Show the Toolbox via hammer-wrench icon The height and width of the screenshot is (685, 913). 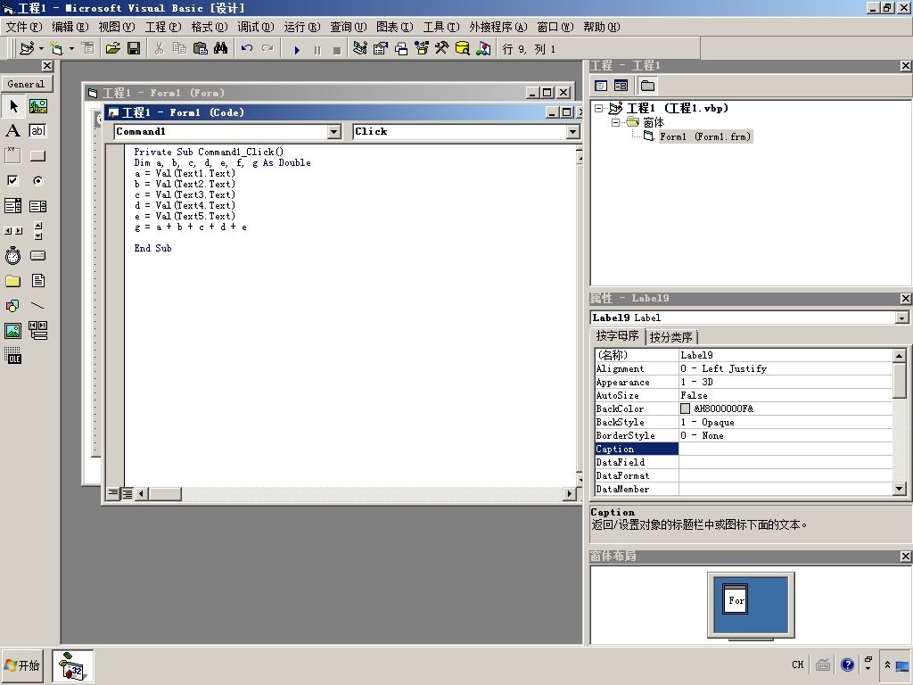tap(442, 48)
